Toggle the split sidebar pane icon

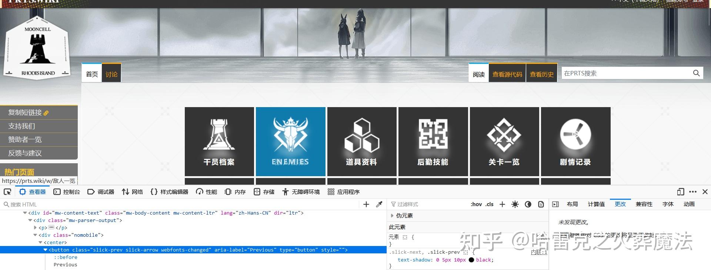click(x=555, y=204)
